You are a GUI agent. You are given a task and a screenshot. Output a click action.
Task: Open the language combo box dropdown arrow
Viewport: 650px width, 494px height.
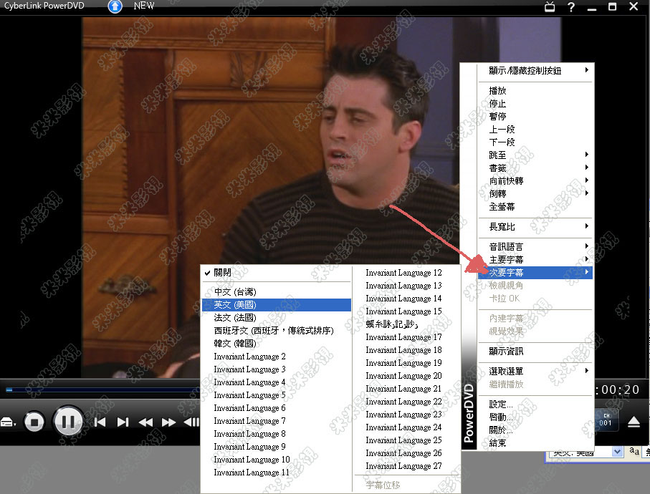[617, 451]
